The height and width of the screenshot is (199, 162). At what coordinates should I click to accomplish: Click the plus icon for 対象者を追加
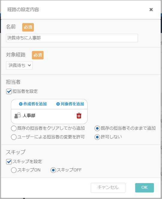58,104
